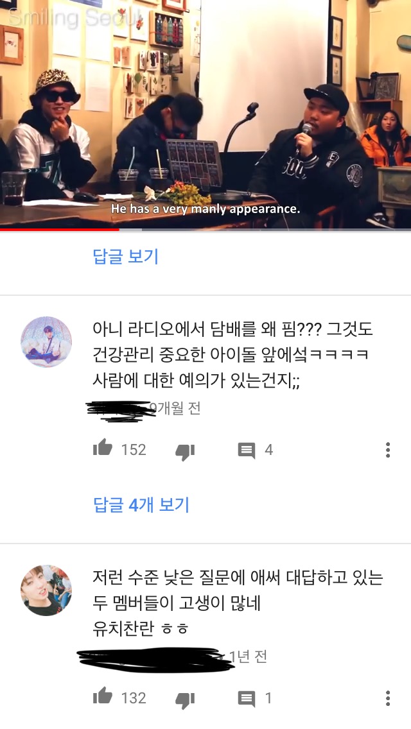Open more options for the 132-likes comment
411x729 pixels.
coord(388,698)
